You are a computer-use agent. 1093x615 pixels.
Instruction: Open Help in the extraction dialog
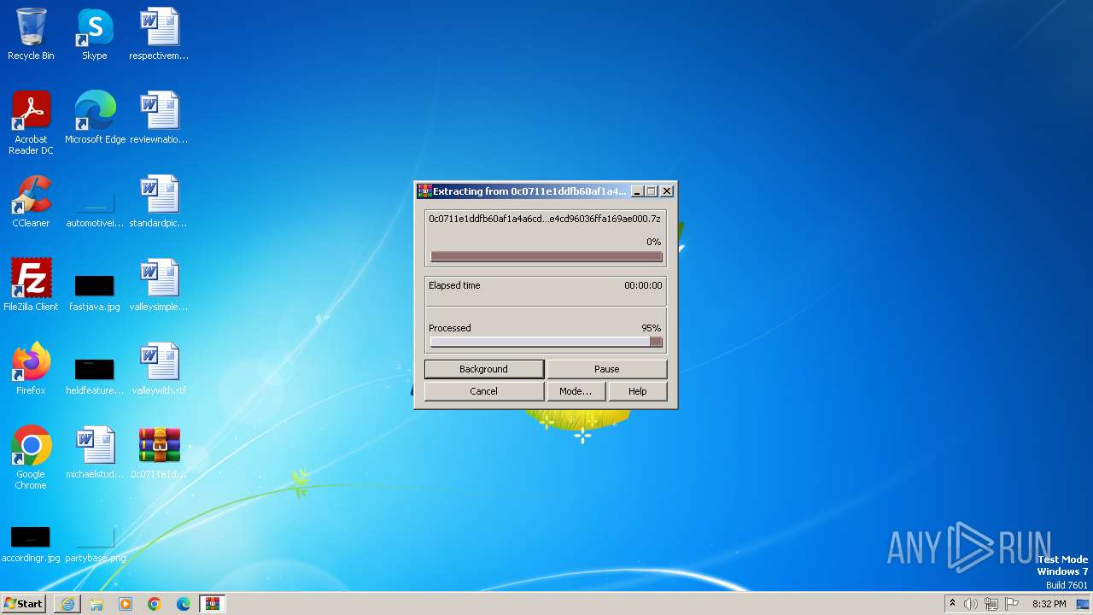click(x=637, y=391)
